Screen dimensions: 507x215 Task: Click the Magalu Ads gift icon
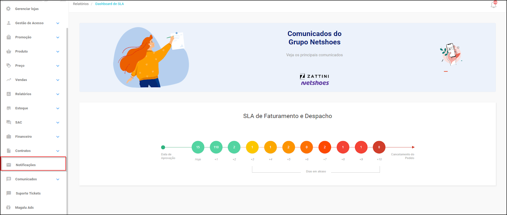click(x=9, y=207)
